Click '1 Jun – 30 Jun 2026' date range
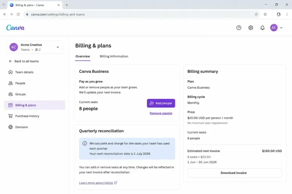 (202, 162)
